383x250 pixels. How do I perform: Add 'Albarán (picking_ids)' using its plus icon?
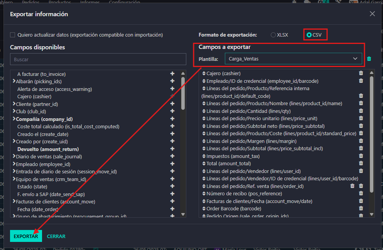pos(172,81)
